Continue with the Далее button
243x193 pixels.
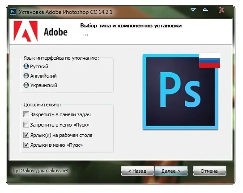(171, 171)
